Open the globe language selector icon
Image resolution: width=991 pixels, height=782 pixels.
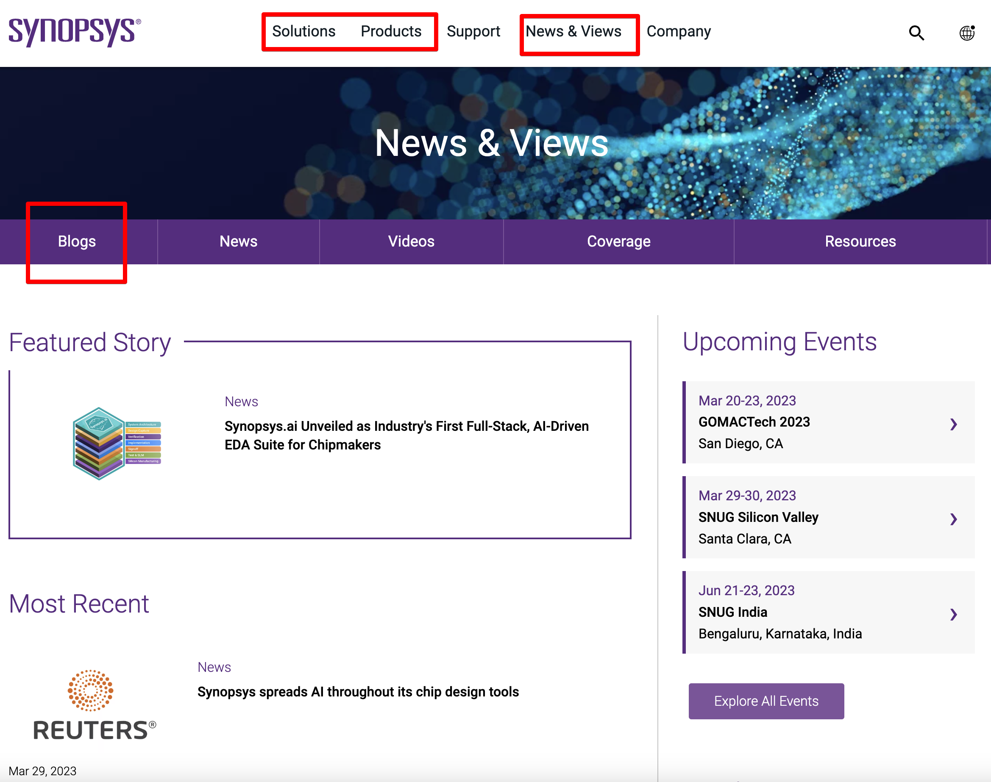click(x=967, y=33)
